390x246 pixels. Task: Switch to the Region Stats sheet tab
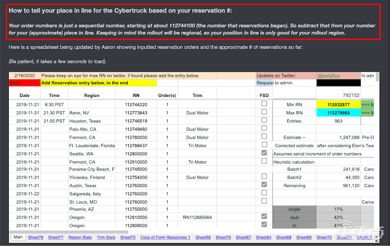click(x=80, y=237)
